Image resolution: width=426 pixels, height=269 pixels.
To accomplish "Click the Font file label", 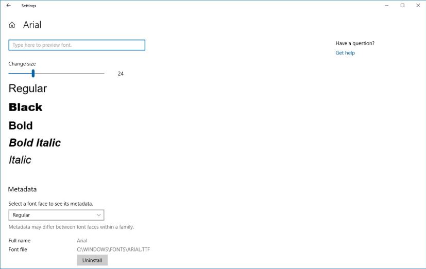I will pyautogui.click(x=18, y=249).
